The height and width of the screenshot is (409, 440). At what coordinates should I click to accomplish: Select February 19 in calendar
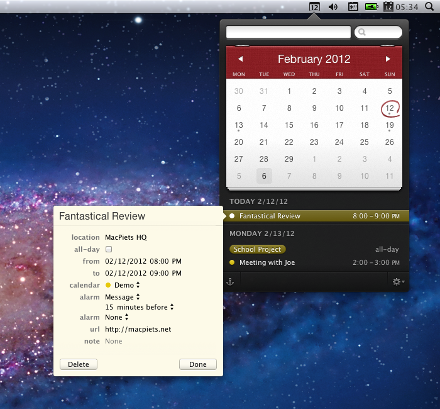pos(390,125)
